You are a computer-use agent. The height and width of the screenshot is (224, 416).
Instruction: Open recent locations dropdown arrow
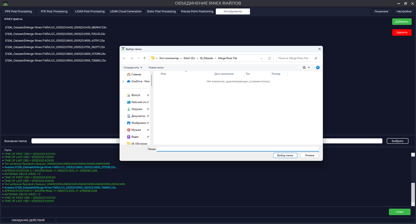pyautogui.click(x=138, y=58)
